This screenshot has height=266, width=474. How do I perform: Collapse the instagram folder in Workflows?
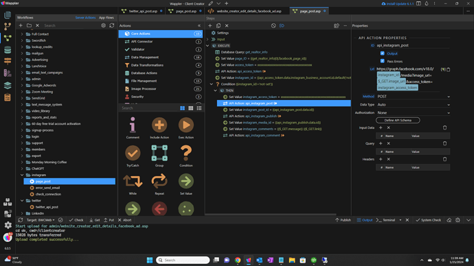(x=22, y=175)
